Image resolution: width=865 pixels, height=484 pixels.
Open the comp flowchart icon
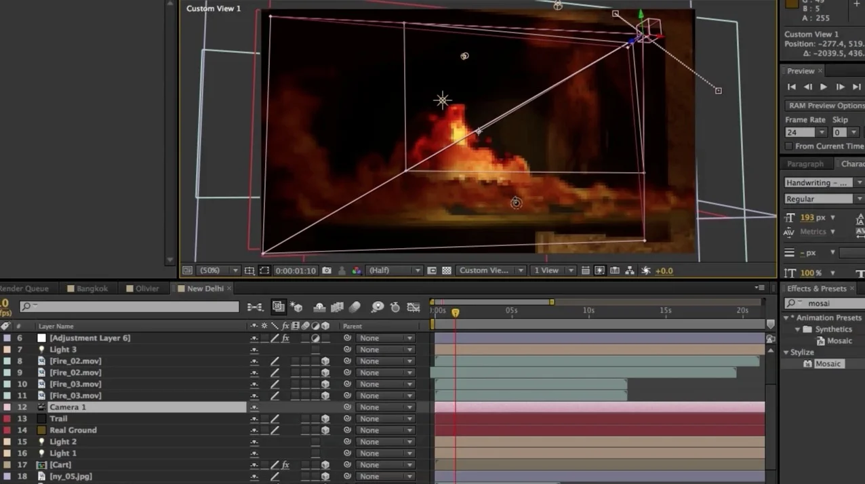pyautogui.click(x=630, y=270)
